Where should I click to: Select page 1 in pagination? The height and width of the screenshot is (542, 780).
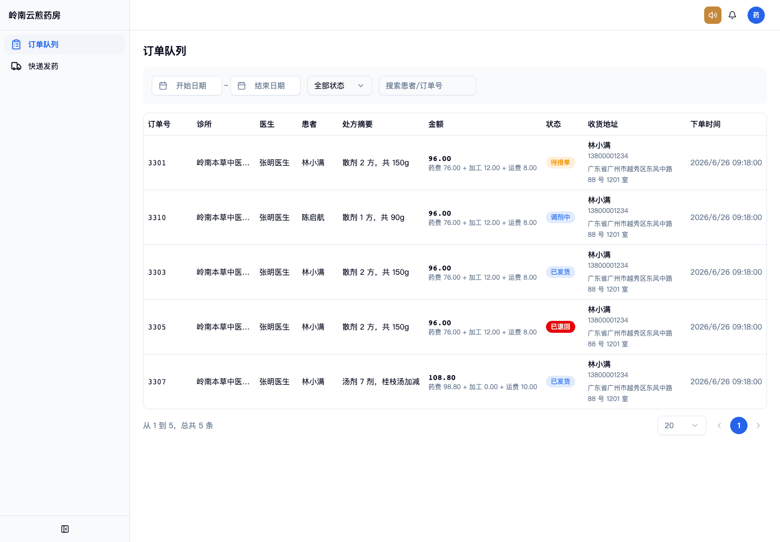coord(739,425)
